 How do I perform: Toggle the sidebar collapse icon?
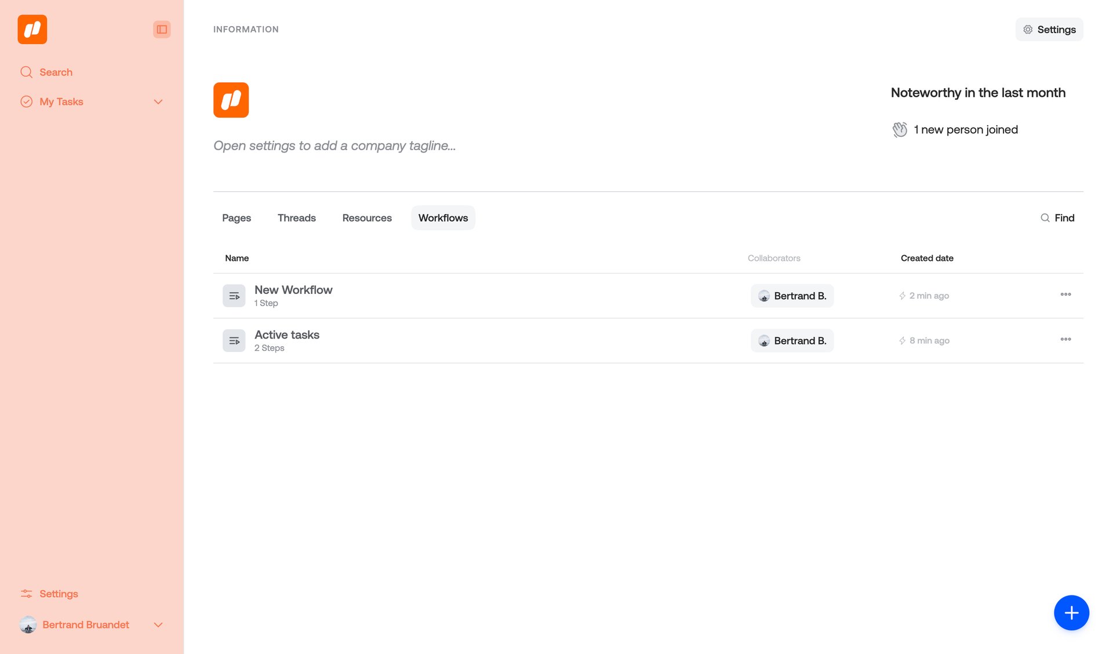point(162,30)
